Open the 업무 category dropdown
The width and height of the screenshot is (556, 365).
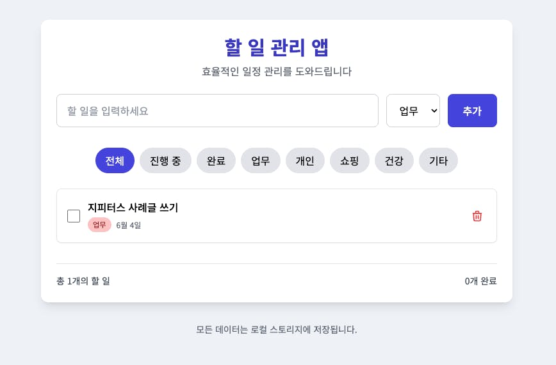point(413,111)
